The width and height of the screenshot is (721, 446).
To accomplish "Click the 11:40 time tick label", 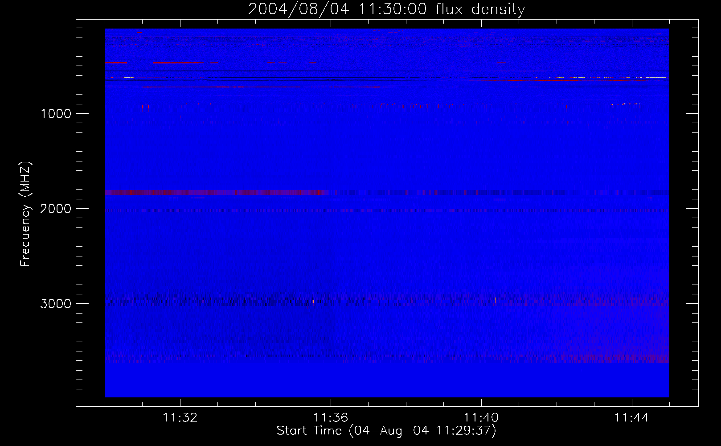I will 481,418.
